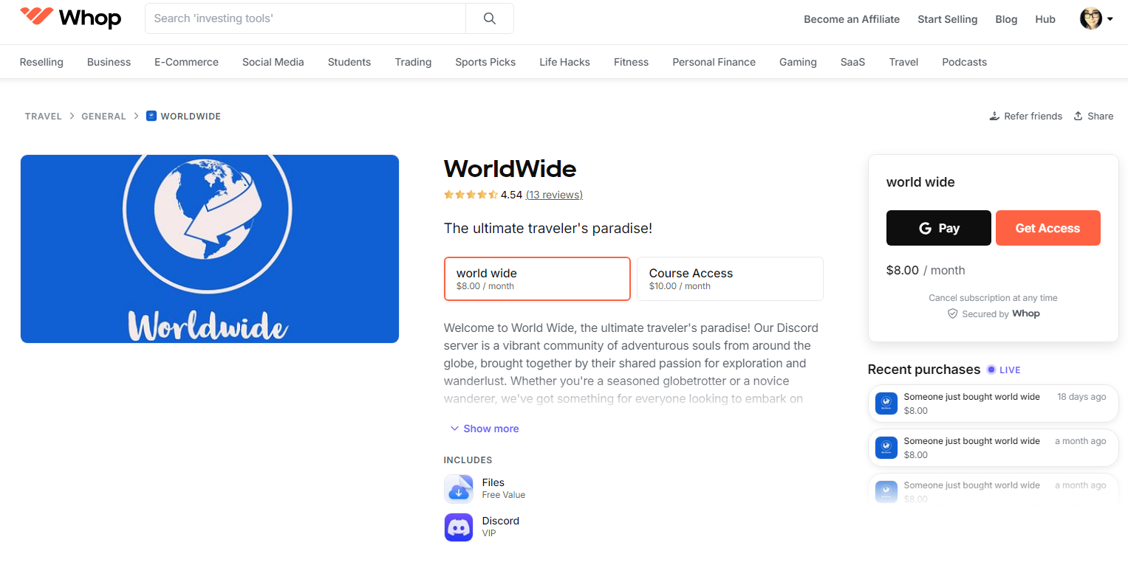Click Refer friends link

[1033, 116]
